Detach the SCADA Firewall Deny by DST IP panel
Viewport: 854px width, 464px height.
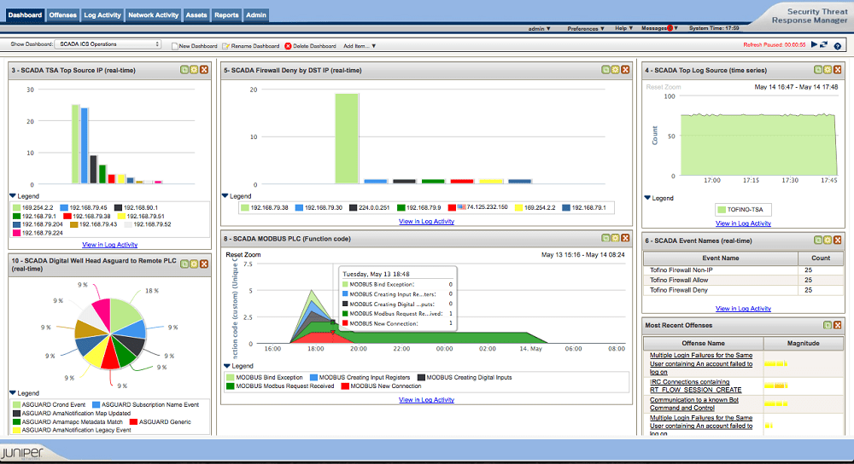click(605, 70)
